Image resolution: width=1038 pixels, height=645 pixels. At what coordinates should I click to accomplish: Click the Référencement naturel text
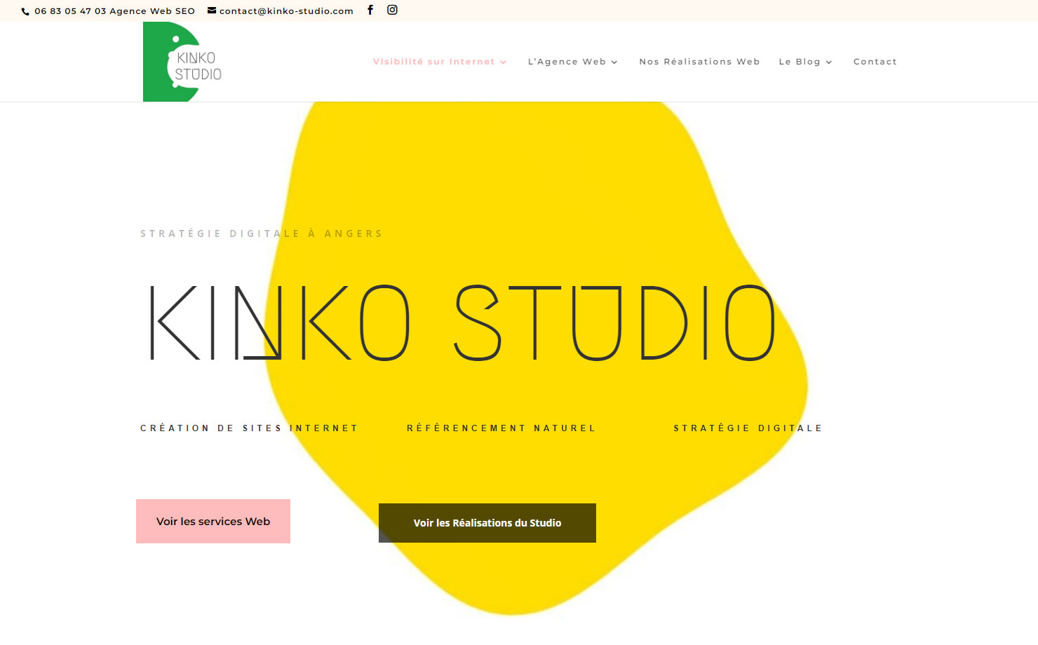point(501,428)
